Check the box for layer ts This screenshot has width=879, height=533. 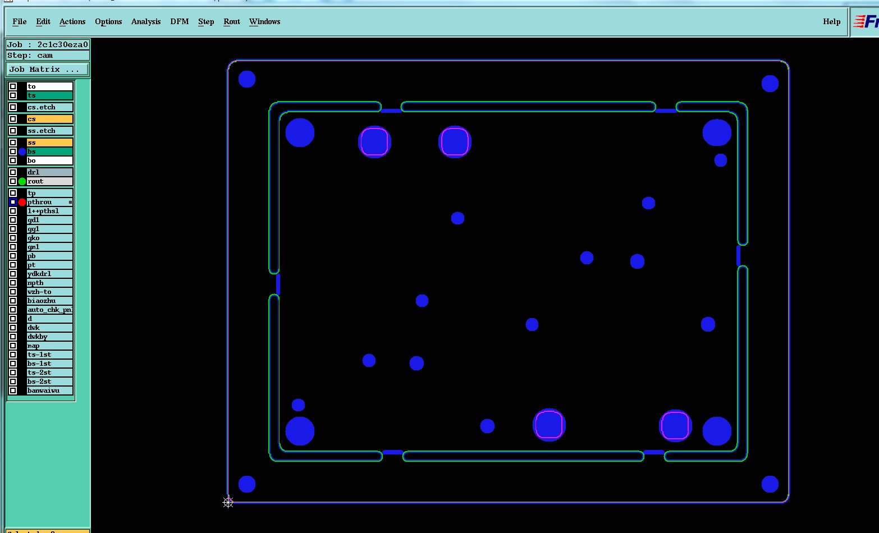tap(13, 95)
